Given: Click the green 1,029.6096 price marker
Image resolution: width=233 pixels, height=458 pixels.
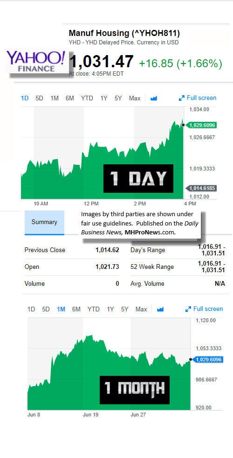Looking at the screenshot, I should (201, 125).
